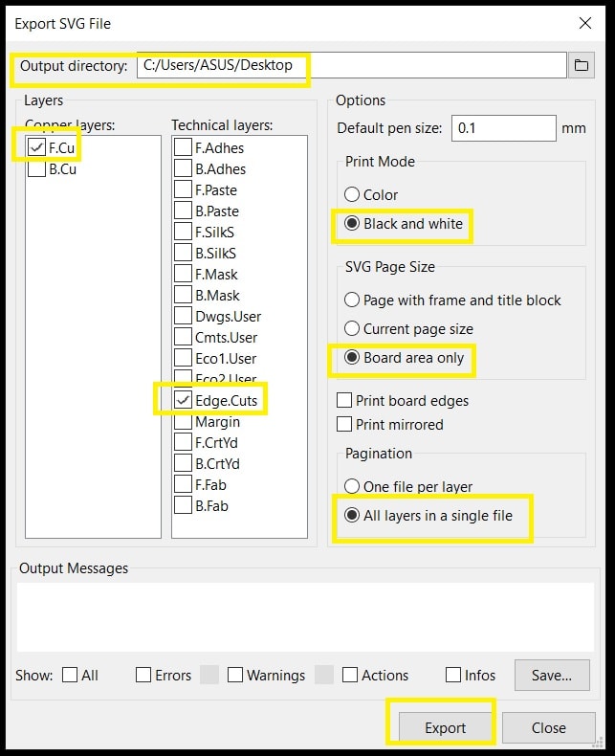The image size is (615, 756).
Task: Toggle the Print mirrored checkbox
Action: point(345,424)
